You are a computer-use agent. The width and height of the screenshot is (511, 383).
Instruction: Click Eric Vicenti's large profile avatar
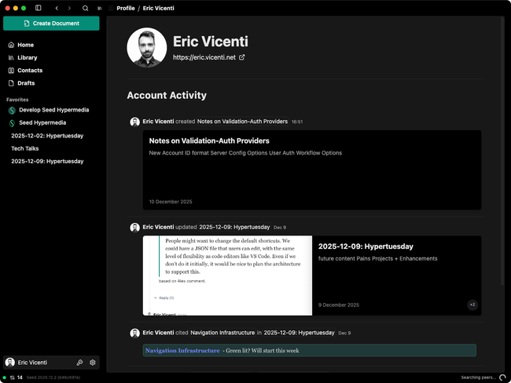click(146, 48)
